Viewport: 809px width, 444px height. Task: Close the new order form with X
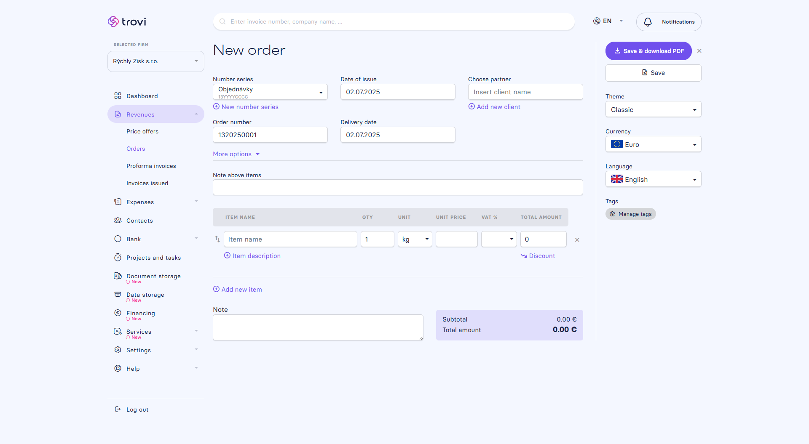(x=699, y=51)
